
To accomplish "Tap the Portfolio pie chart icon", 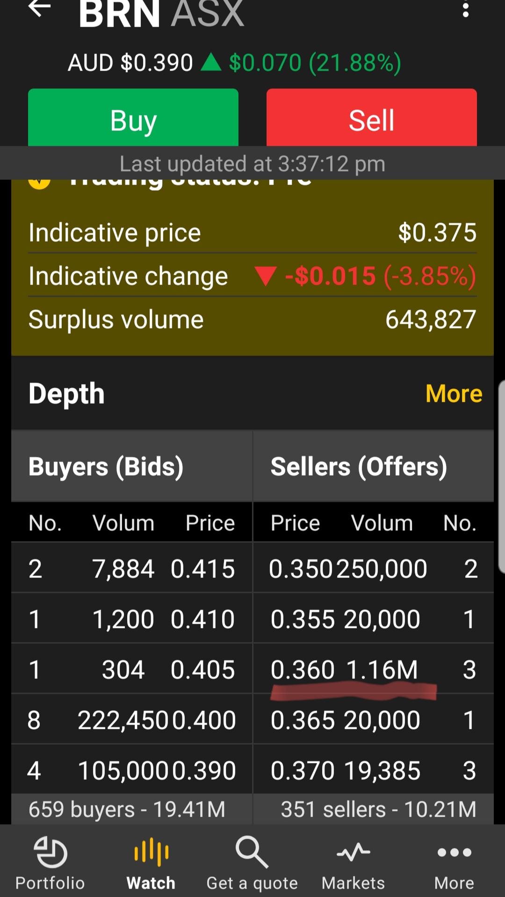I will tap(50, 852).
